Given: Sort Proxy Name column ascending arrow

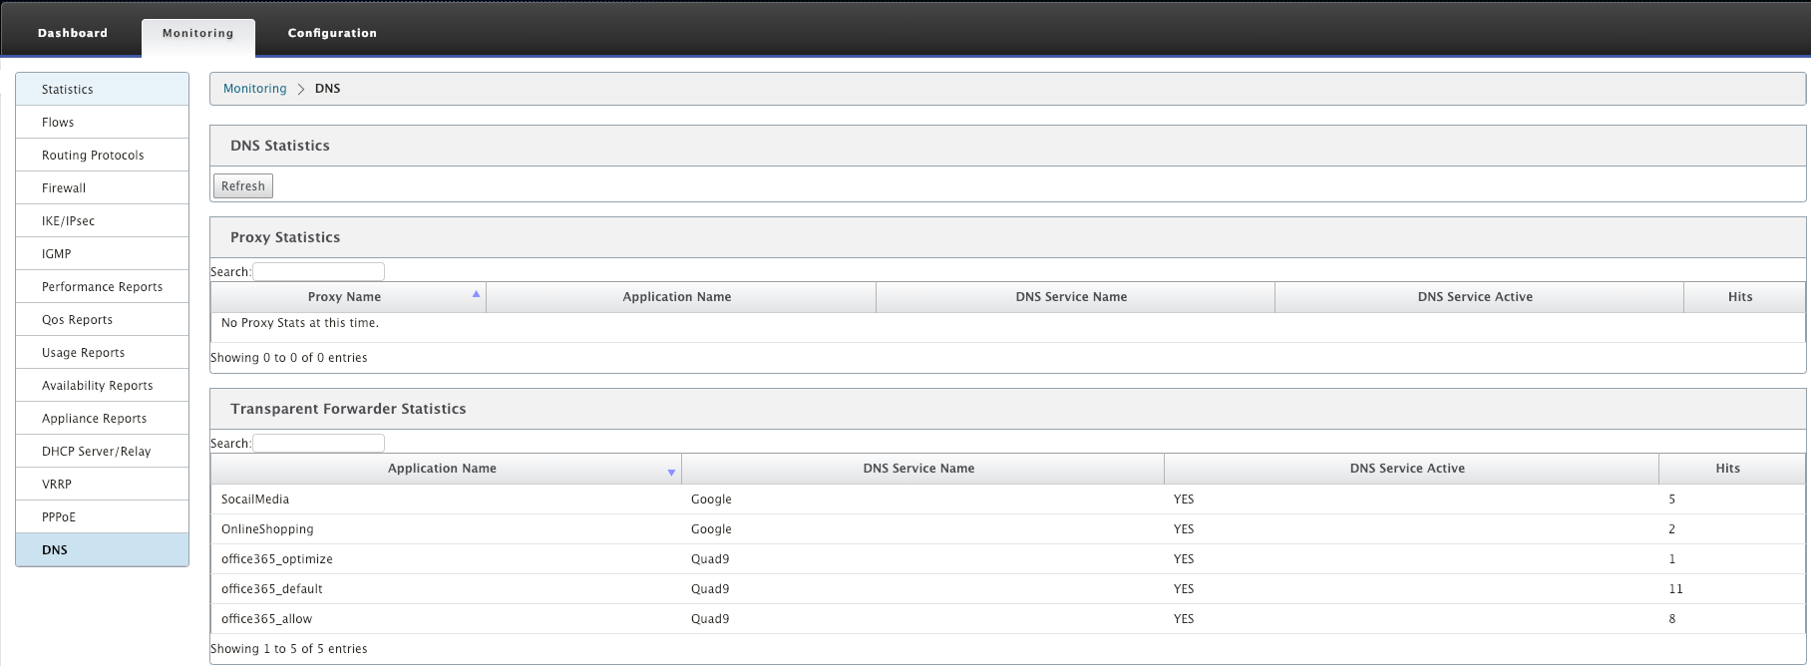Looking at the screenshot, I should tap(476, 294).
